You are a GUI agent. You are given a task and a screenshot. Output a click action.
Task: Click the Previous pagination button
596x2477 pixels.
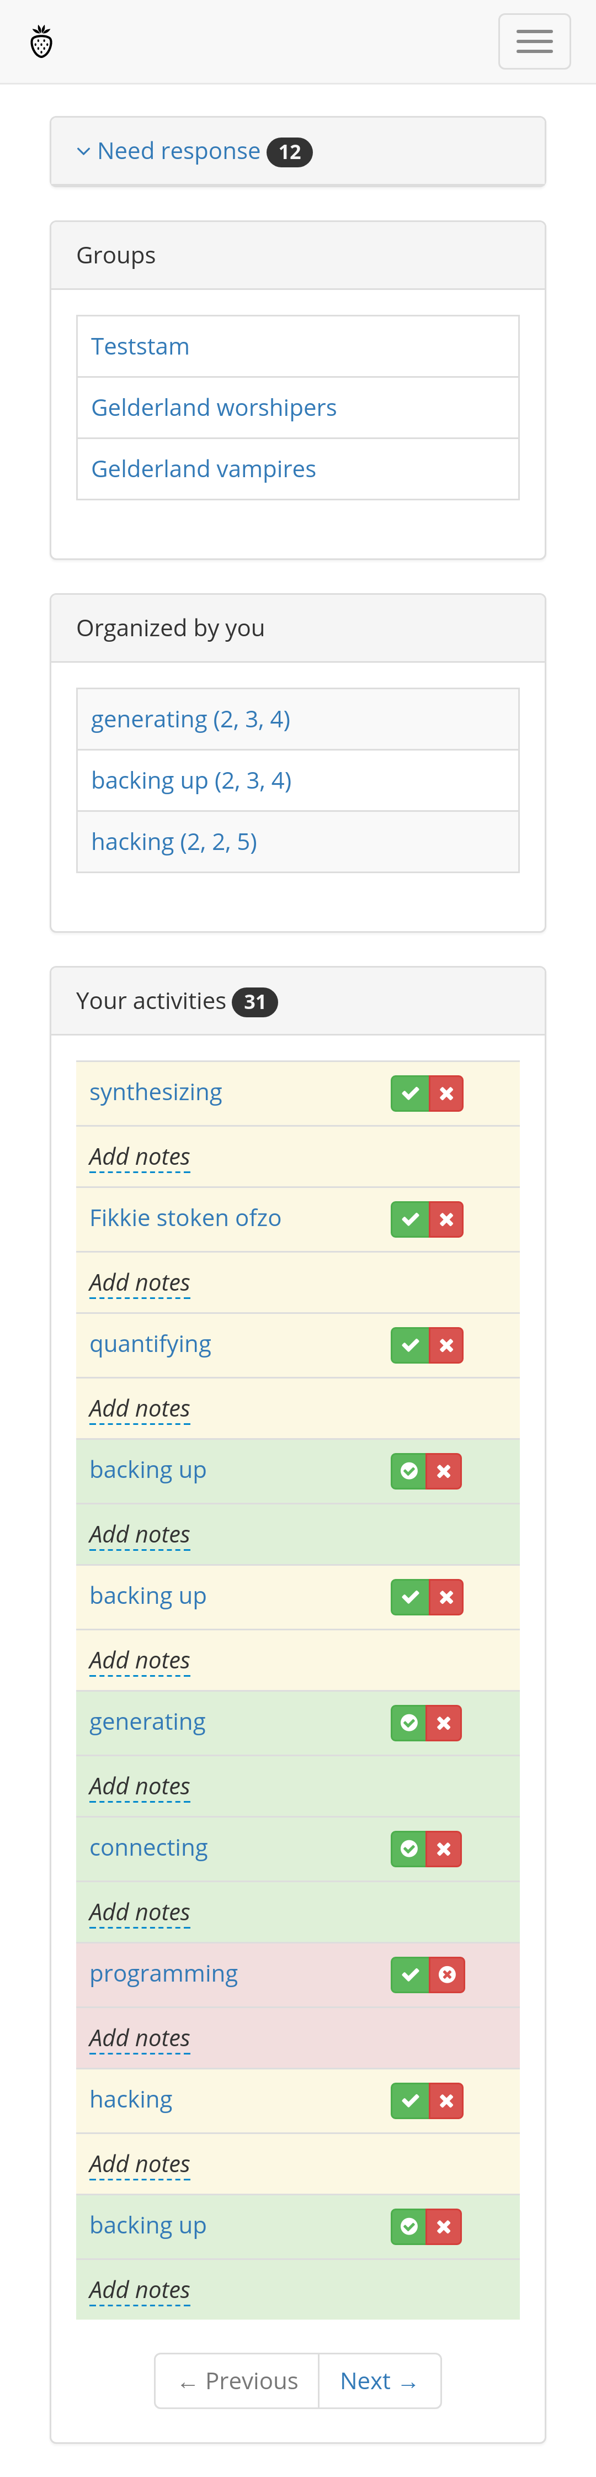click(237, 2381)
